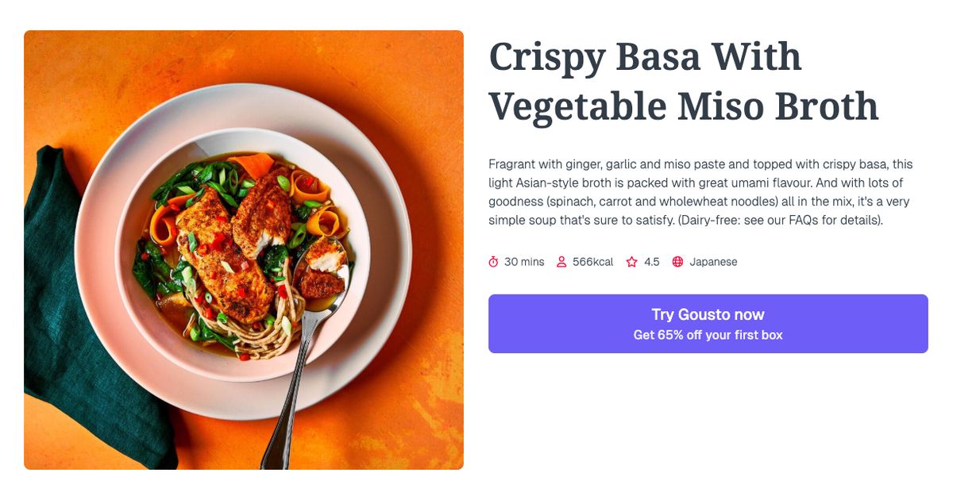Click the Vegetable Miso Broth title line
953x500 pixels.
(683, 106)
